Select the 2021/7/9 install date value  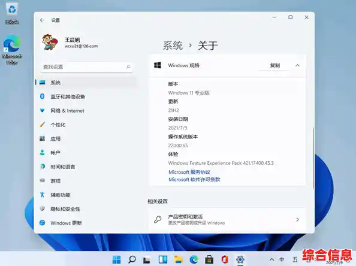tap(178, 128)
